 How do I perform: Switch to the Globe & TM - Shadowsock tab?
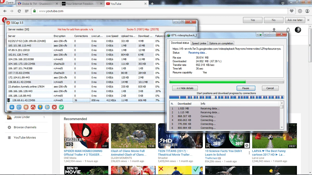(x=38, y=4)
